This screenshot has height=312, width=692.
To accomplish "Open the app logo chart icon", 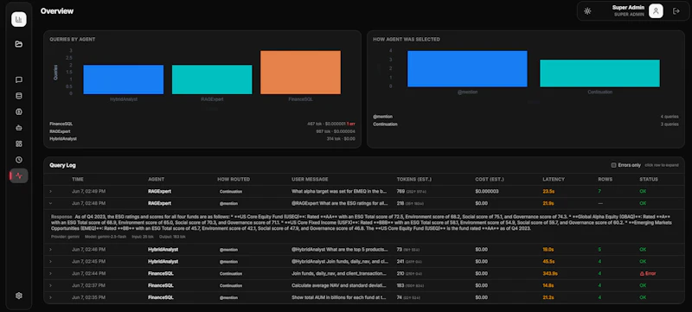I will [18, 19].
